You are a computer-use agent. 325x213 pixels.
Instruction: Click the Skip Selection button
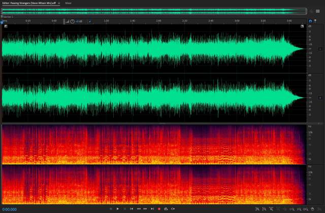(173, 209)
